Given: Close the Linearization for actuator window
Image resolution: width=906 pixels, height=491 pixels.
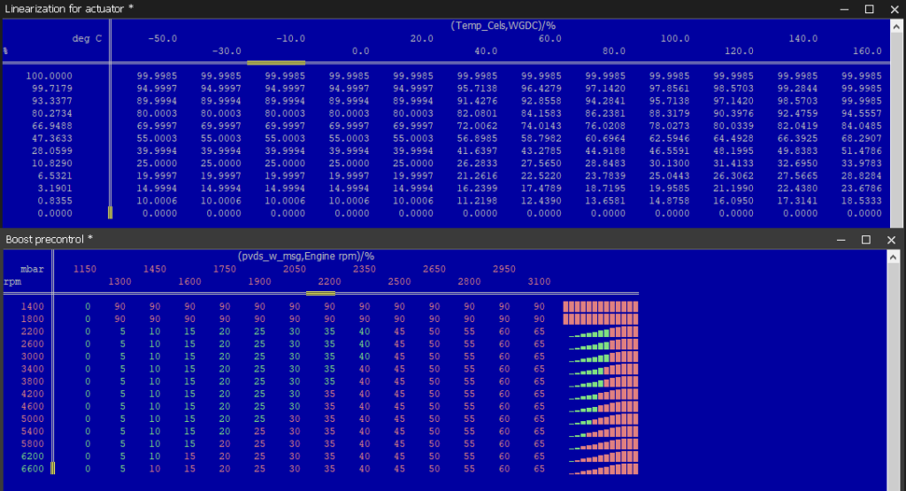Looking at the screenshot, I should (894, 9).
